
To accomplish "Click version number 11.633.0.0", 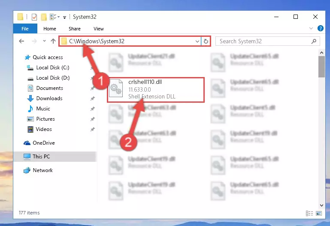I will (x=139, y=89).
